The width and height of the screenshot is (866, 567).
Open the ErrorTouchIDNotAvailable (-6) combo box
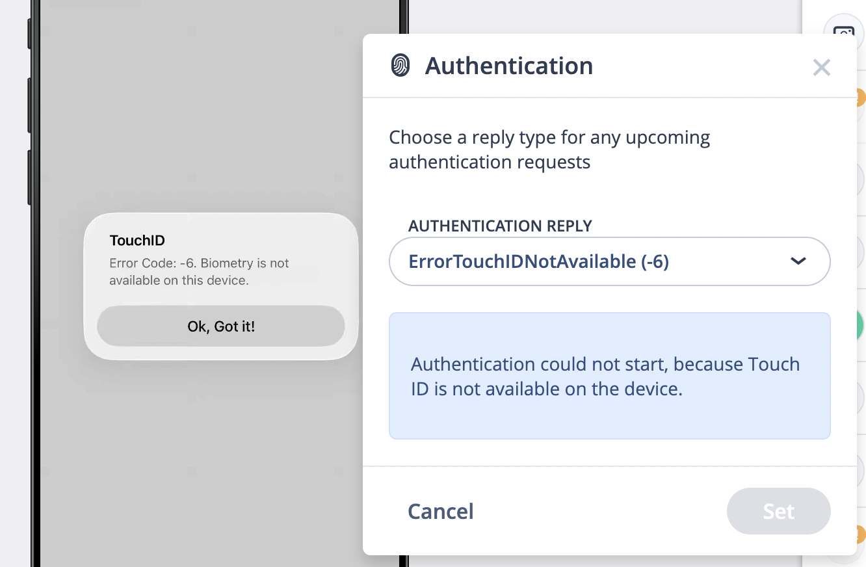click(585, 261)
